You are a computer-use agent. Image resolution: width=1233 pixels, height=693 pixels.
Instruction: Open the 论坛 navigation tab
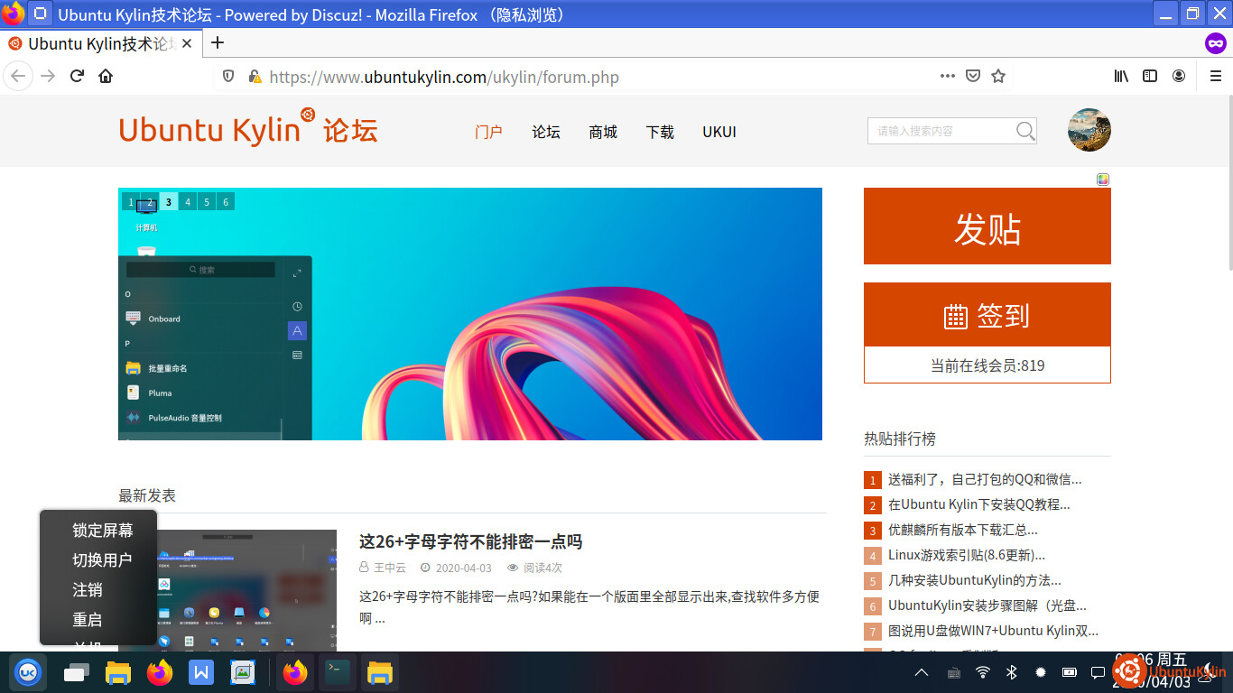(x=546, y=133)
